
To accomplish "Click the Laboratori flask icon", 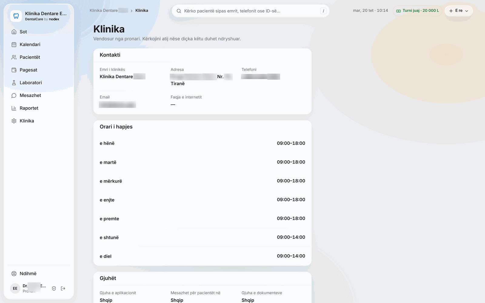I will 14,83.
